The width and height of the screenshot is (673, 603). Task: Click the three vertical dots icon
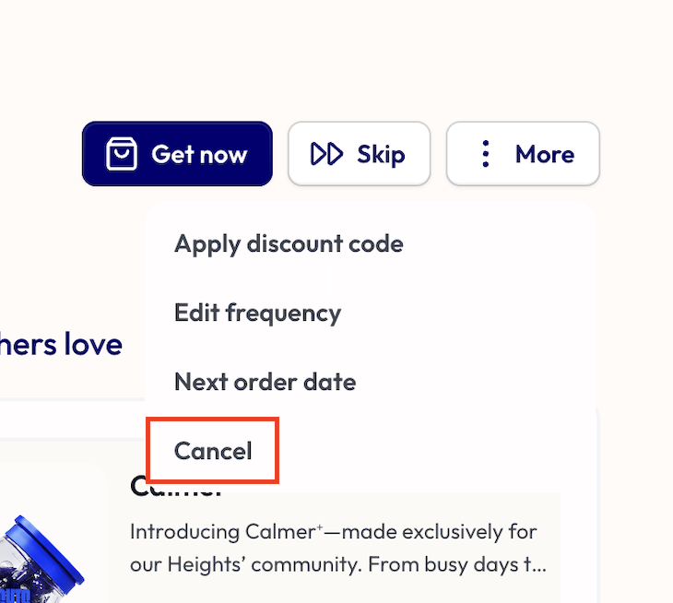click(x=486, y=154)
